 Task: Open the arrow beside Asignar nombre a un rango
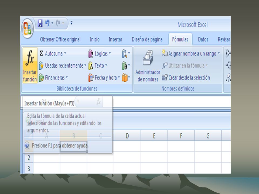pyautogui.click(x=219, y=53)
